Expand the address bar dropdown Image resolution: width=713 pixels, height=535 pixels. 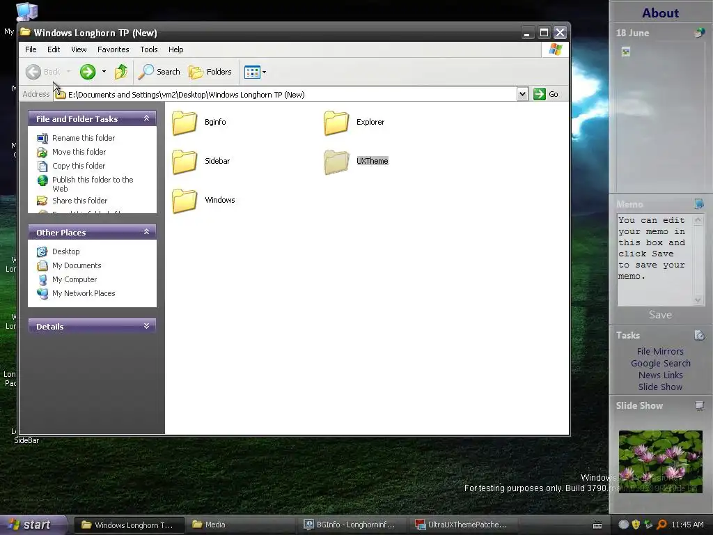coord(522,94)
